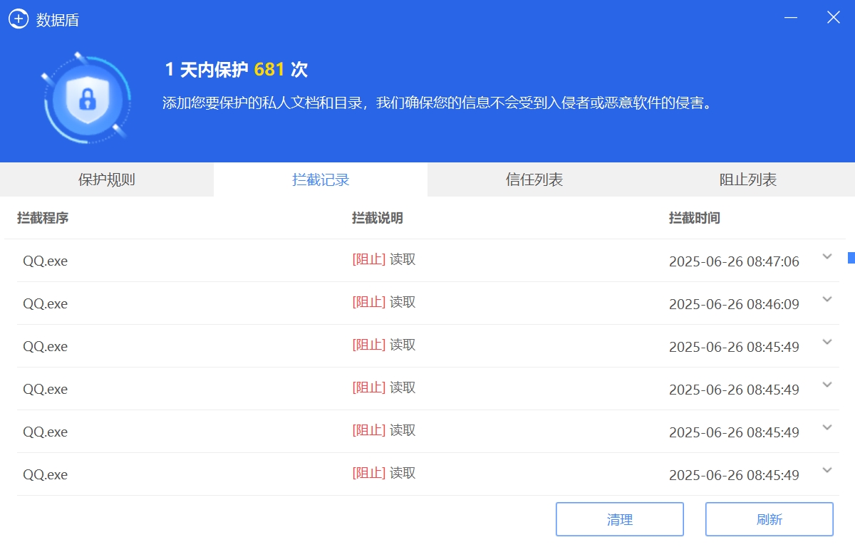Click the blue scrollbar thumb at right
The width and height of the screenshot is (855, 547).
tap(851, 257)
